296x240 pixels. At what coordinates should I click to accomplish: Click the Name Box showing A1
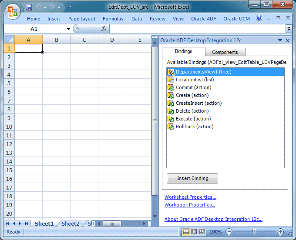pyautogui.click(x=35, y=29)
